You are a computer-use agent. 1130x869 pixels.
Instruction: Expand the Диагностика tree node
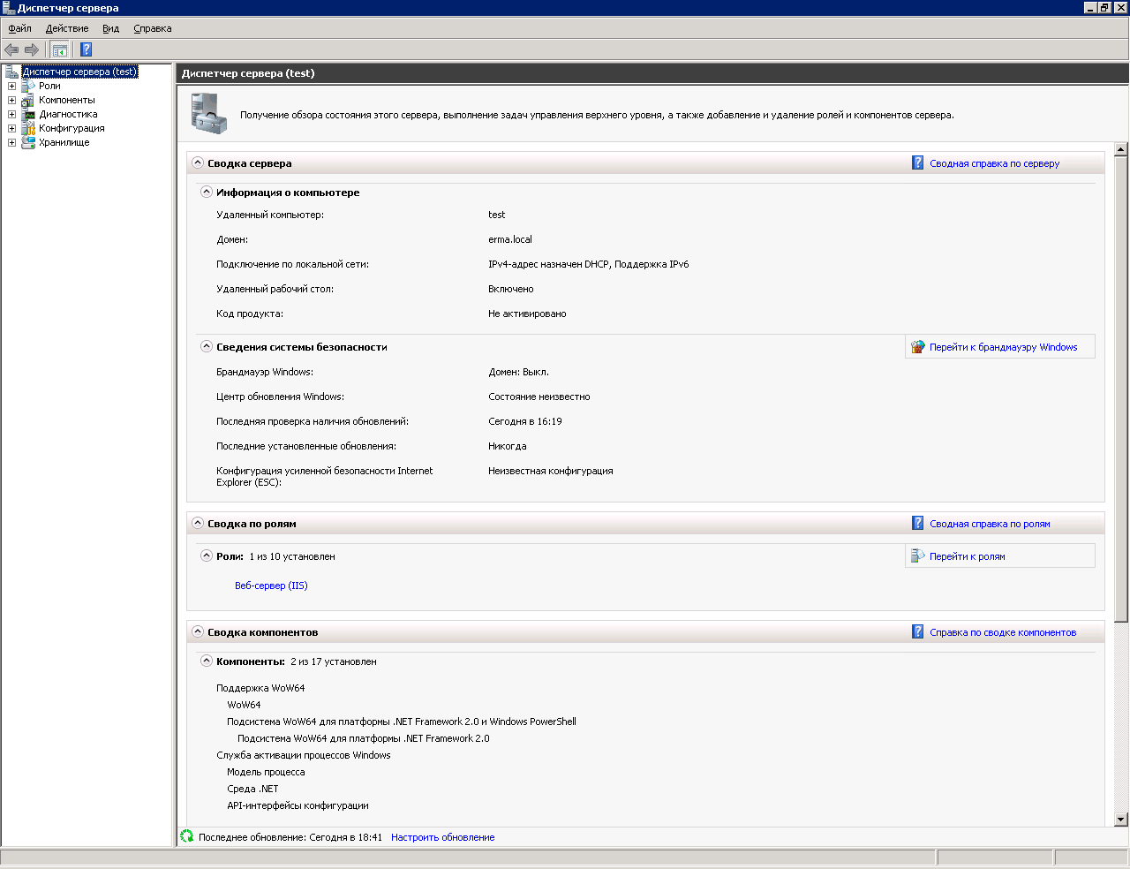tap(11, 114)
